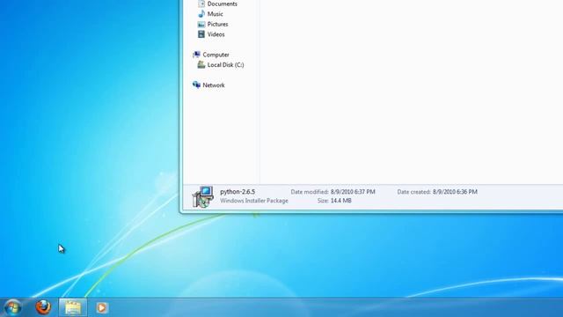563x317 pixels.
Task: Click the Computer monitor icon
Action: pyautogui.click(x=196, y=55)
